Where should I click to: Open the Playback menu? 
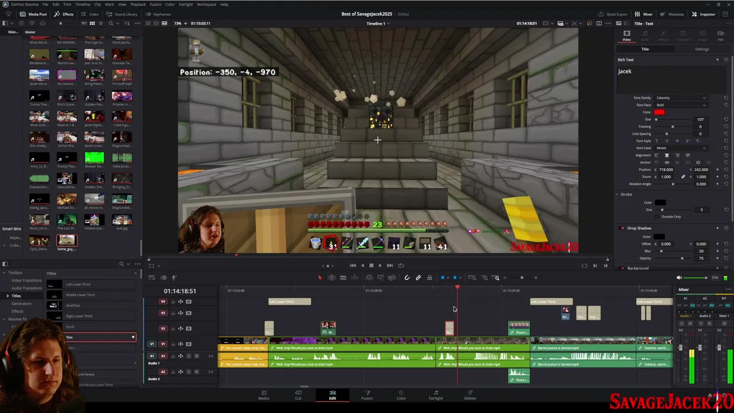[138, 4]
